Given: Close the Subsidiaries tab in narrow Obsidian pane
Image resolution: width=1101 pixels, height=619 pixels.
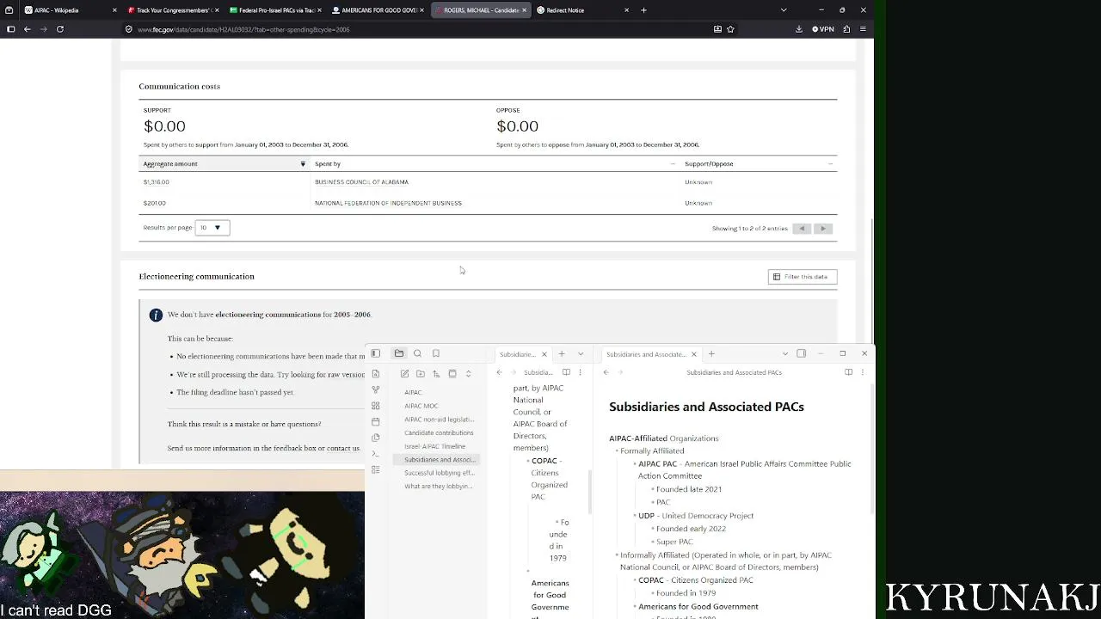Looking at the screenshot, I should tap(544, 354).
